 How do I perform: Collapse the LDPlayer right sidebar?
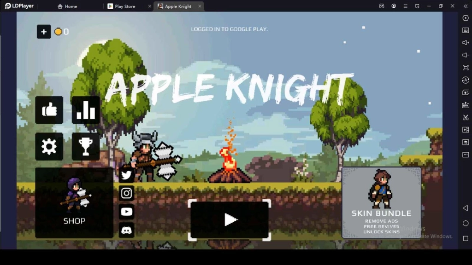click(x=466, y=6)
